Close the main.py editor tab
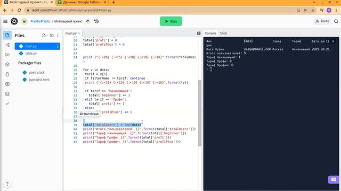The image size is (341, 191). coord(79,33)
